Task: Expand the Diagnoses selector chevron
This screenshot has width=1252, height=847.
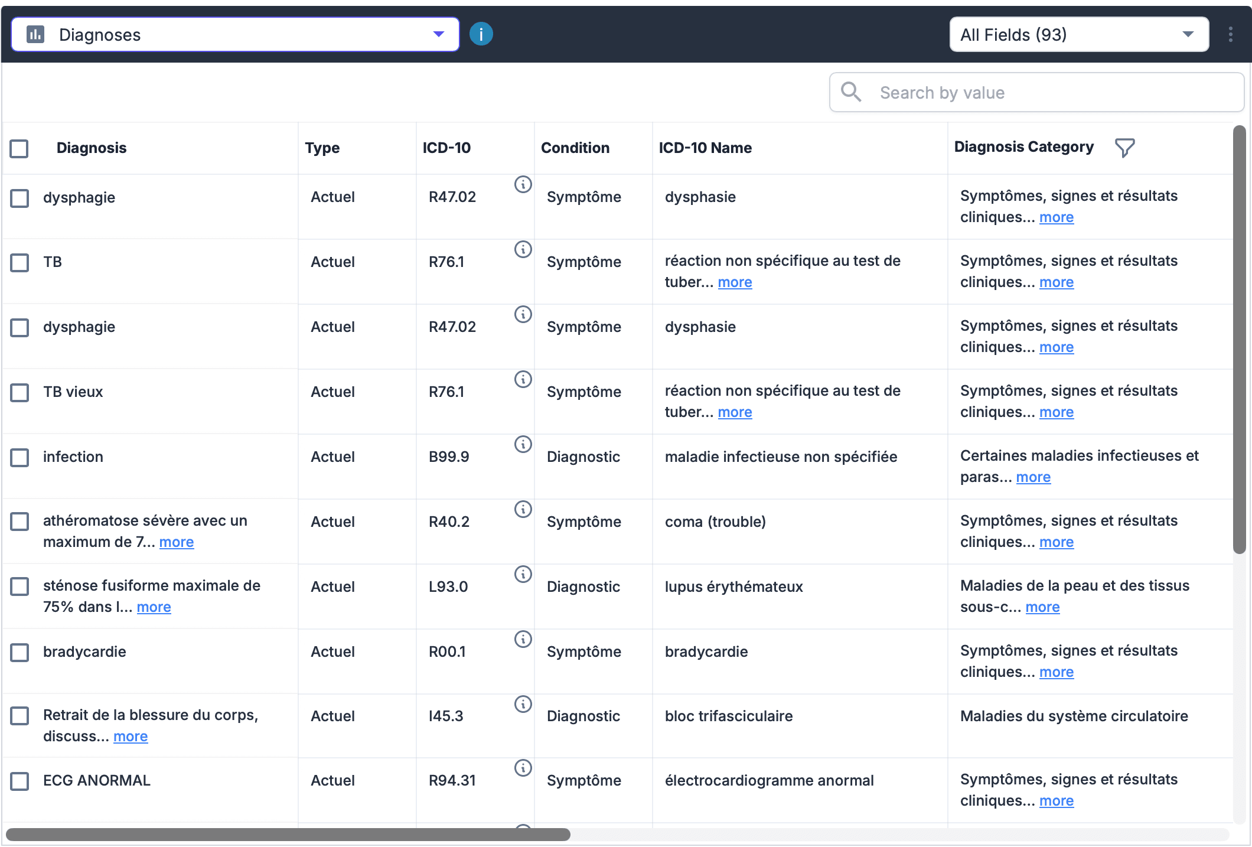Action: pyautogui.click(x=438, y=34)
